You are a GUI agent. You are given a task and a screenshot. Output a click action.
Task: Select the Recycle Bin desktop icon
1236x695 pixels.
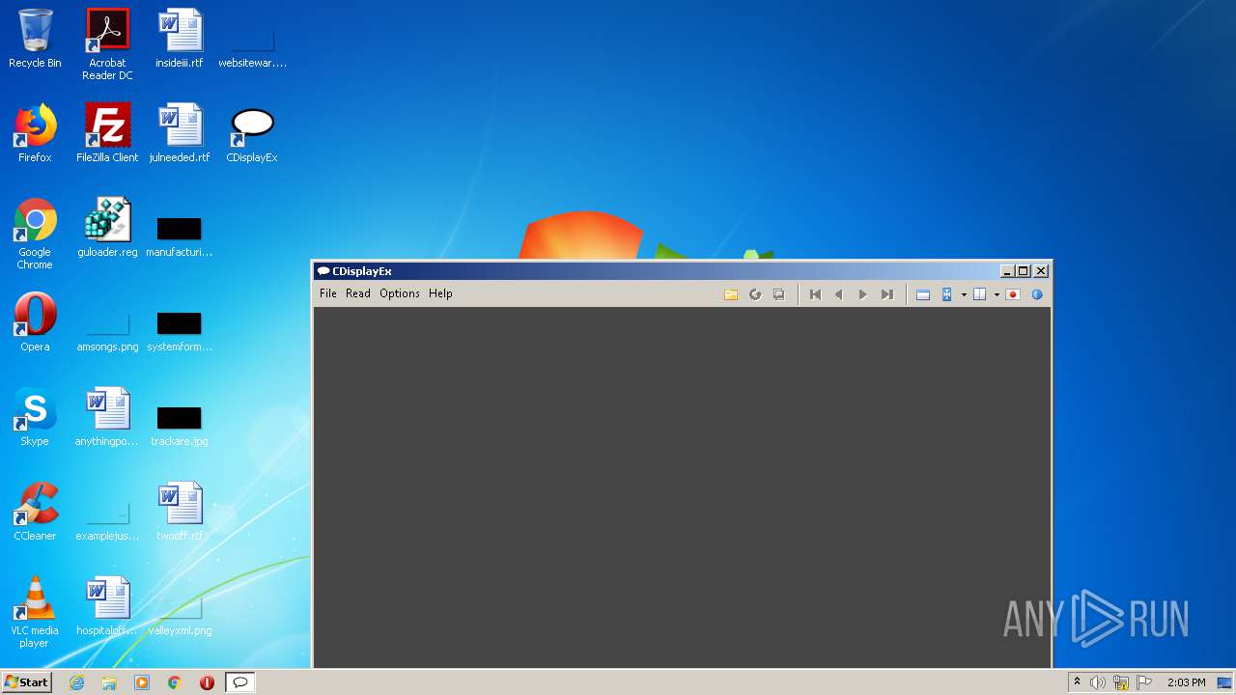(35, 40)
